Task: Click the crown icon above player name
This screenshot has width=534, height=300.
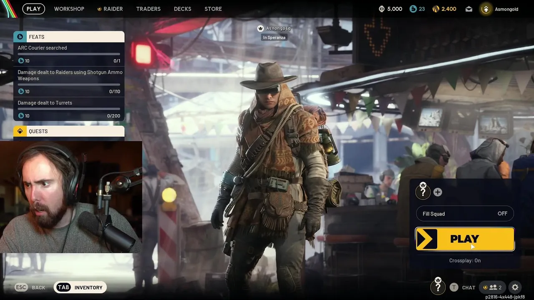Action: tap(261, 28)
